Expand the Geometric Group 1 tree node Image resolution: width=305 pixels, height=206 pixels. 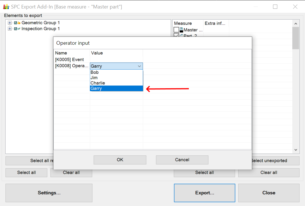(x=10, y=23)
